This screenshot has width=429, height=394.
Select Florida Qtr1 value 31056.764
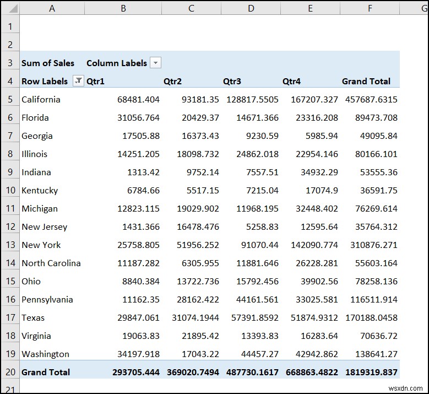(138, 117)
